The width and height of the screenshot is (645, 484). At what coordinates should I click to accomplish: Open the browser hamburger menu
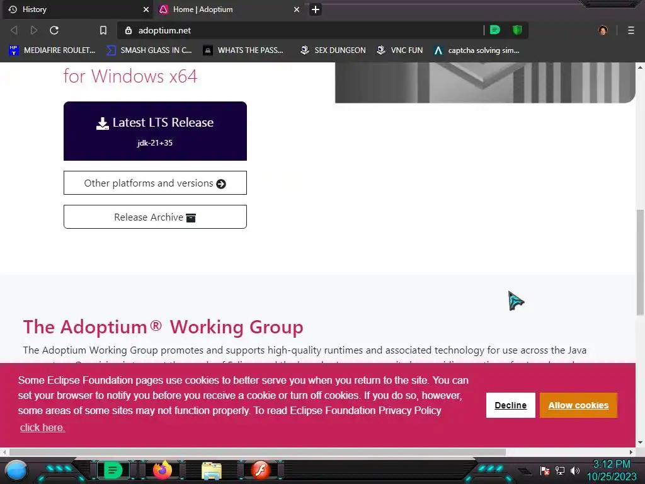pos(631,30)
